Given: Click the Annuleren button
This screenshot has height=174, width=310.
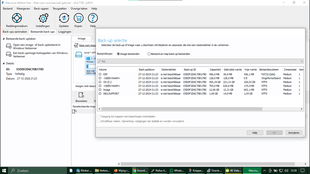Looking at the screenshot, I should click(x=294, y=133).
